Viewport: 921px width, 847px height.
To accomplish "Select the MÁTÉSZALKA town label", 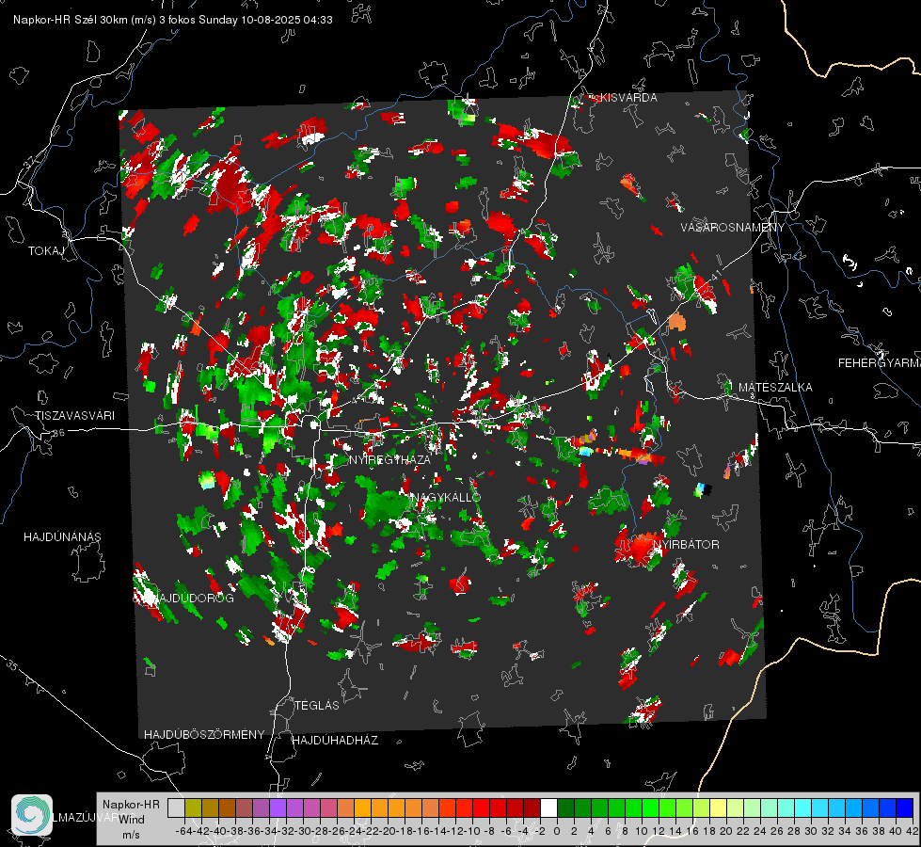I will click(x=775, y=388).
